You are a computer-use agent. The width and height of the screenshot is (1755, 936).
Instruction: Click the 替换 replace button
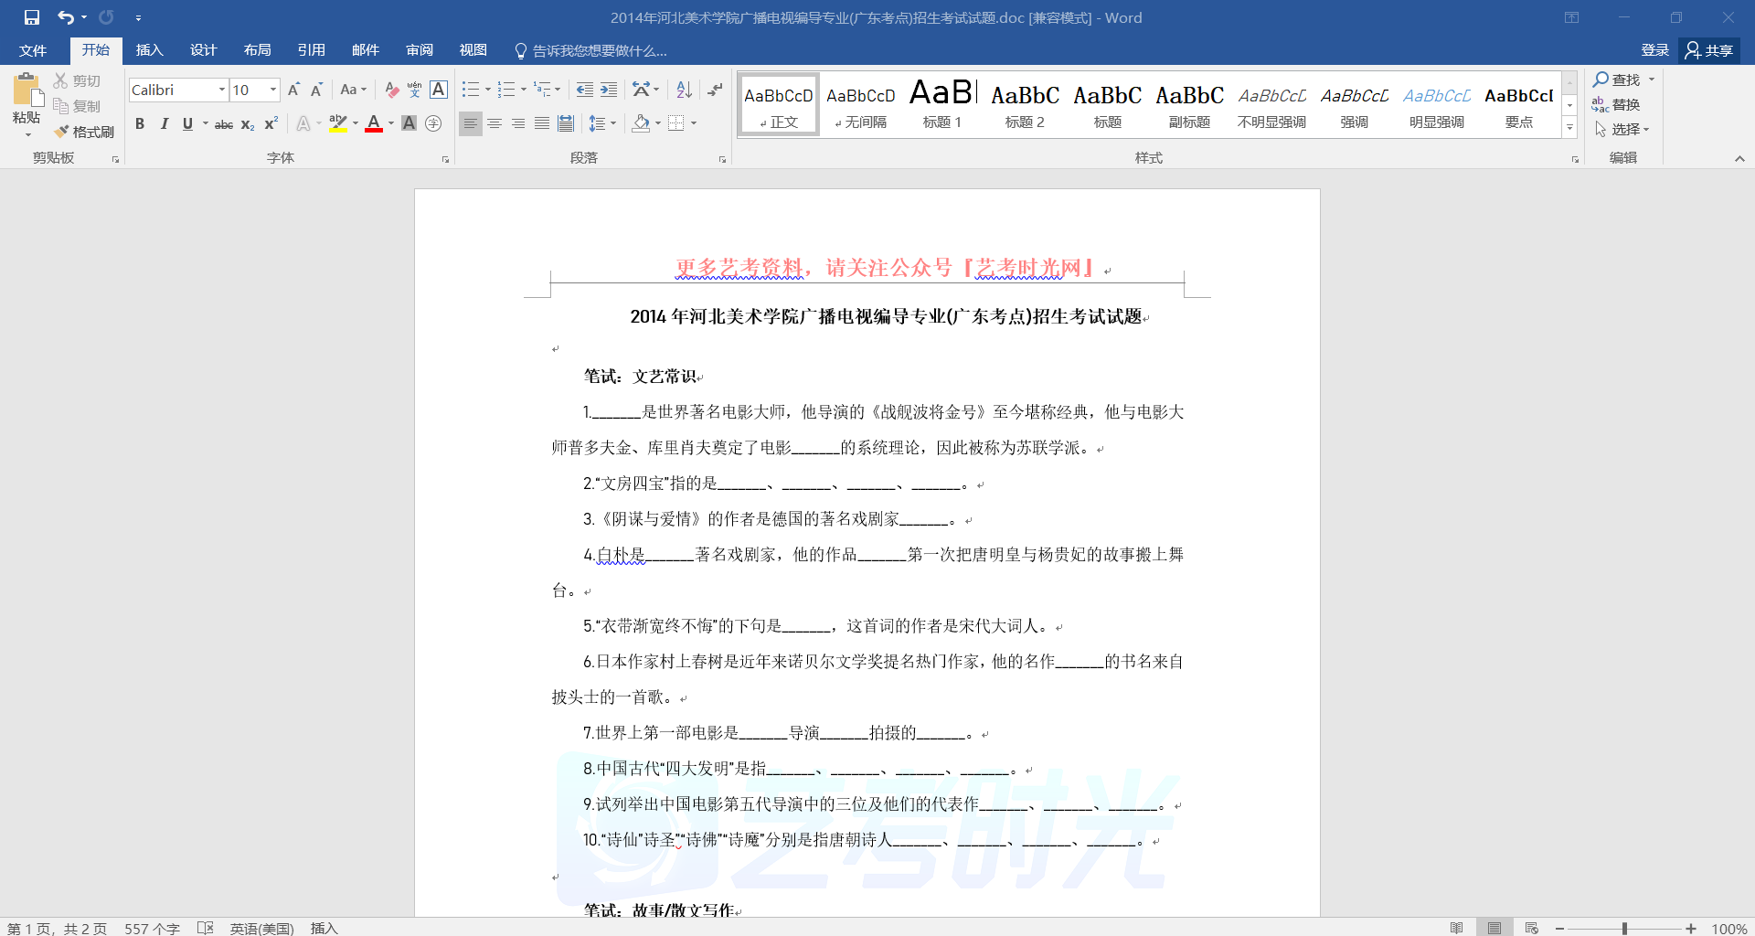1616,104
